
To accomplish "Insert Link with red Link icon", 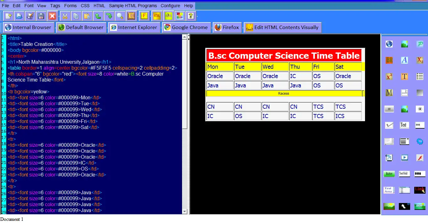I will [420, 190].
